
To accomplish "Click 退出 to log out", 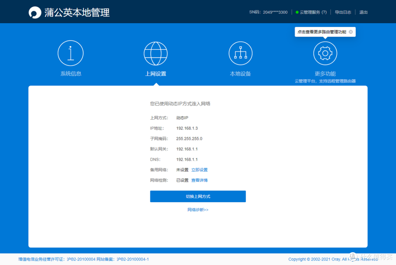I will click(363, 12).
